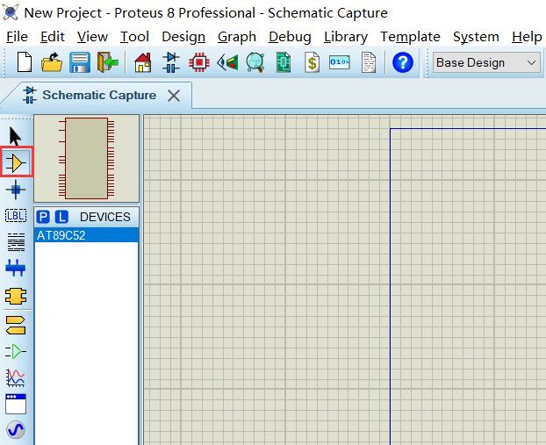The width and height of the screenshot is (546, 445).
Task: Open Design Explorer green icon
Action: click(x=284, y=62)
